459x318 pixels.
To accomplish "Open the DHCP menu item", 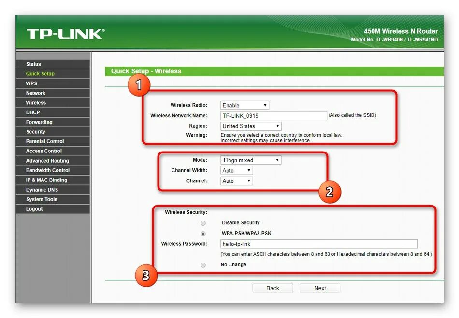I will point(53,112).
